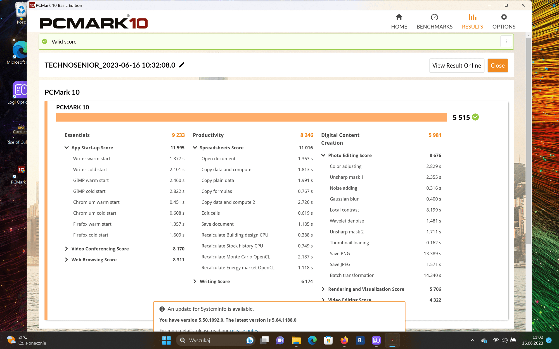The height and width of the screenshot is (349, 559).
Task: Click the question mark help icon
Action: tap(506, 42)
